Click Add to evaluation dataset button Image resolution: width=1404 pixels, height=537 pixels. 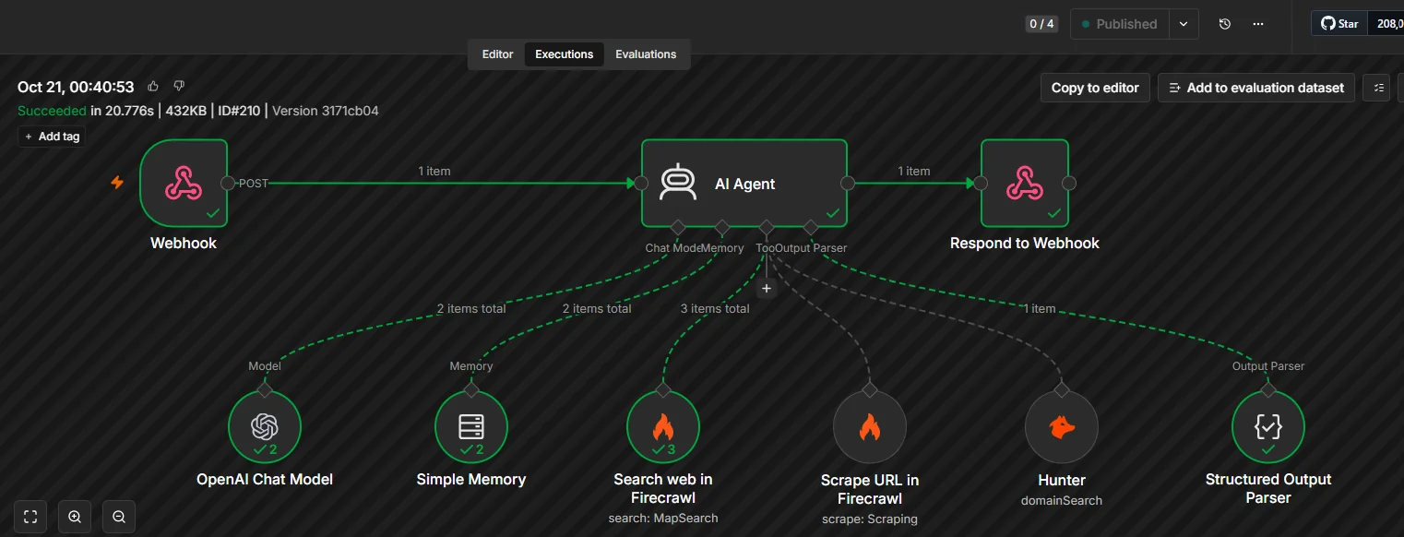point(1256,88)
